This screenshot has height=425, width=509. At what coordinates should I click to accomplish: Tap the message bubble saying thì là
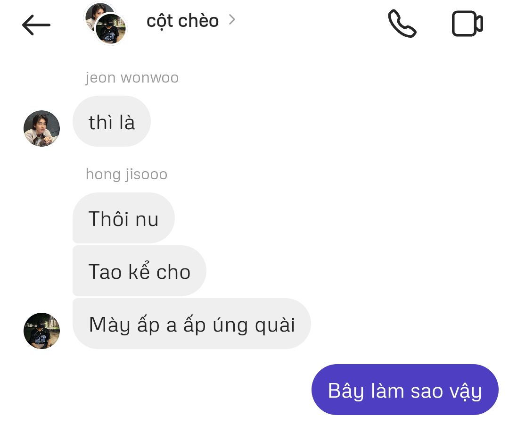(x=112, y=121)
